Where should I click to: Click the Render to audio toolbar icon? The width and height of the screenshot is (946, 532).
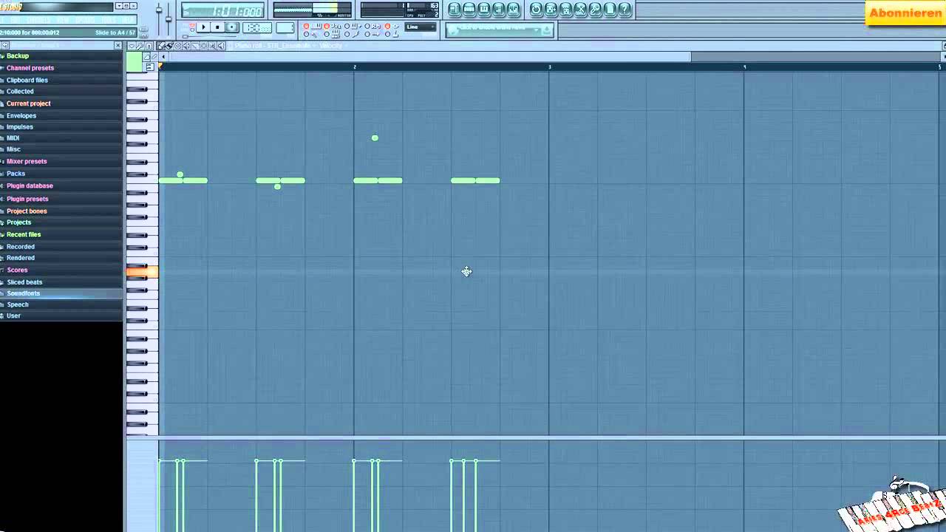coord(566,10)
